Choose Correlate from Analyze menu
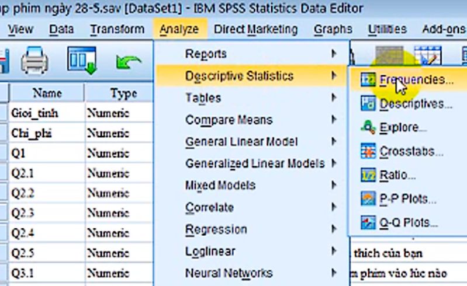 click(x=209, y=207)
